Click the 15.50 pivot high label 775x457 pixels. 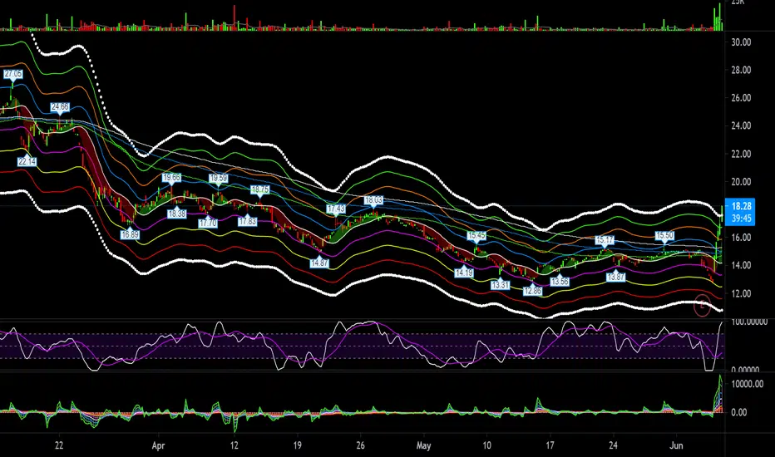pyautogui.click(x=664, y=236)
